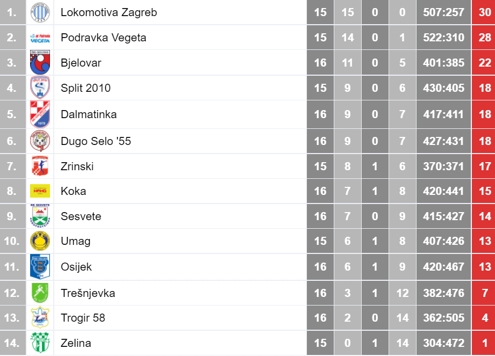This screenshot has width=495, height=356.
Task: Click the Zelina green striped badge
Action: 40,343
